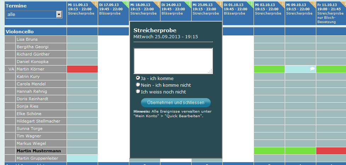346x165 pixels.
Task: Click the Hinweis note text in popup
Action: tap(172, 114)
